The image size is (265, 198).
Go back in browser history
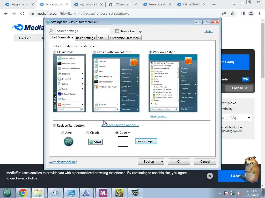tap(6, 13)
